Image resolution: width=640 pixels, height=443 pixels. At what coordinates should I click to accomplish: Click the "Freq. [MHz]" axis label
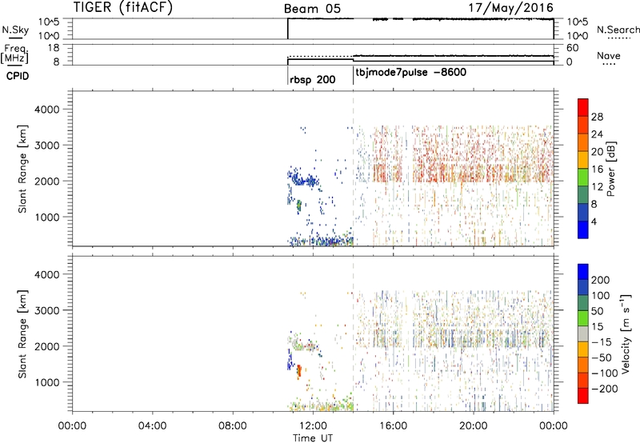coord(14,54)
